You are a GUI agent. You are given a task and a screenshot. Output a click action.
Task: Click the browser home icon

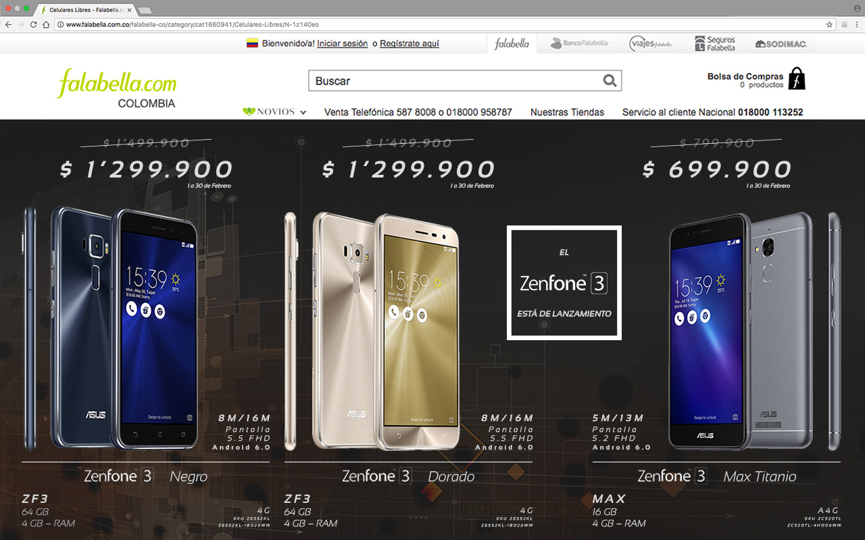tap(46, 24)
